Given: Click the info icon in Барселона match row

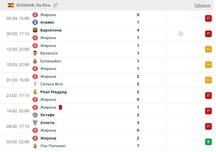Looking at the screenshot, I should [181, 34].
